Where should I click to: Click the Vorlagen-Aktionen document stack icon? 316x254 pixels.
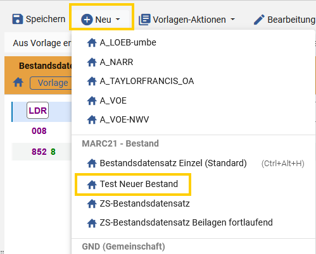tap(144, 20)
